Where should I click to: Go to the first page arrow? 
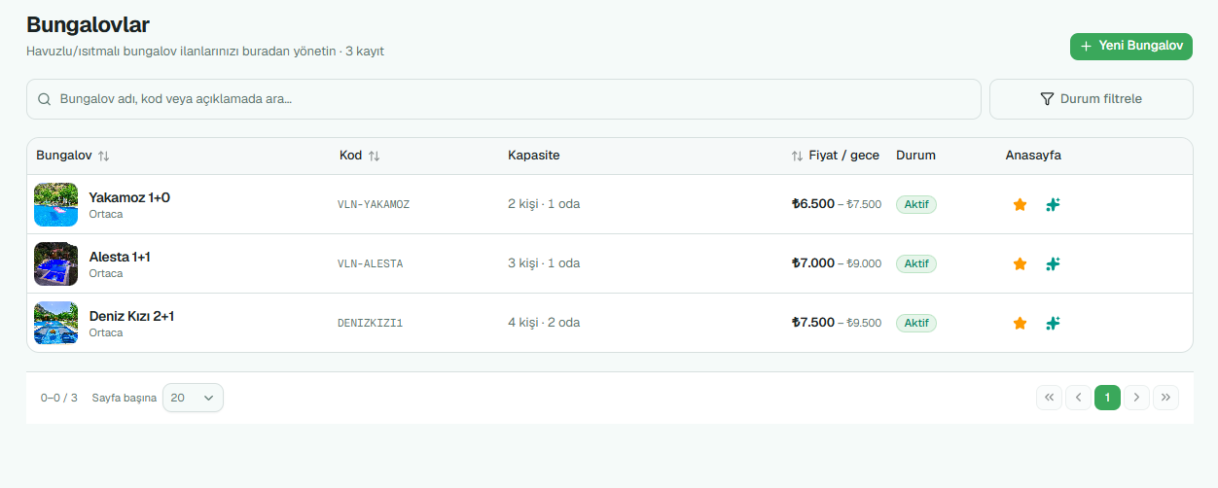coord(1049,397)
